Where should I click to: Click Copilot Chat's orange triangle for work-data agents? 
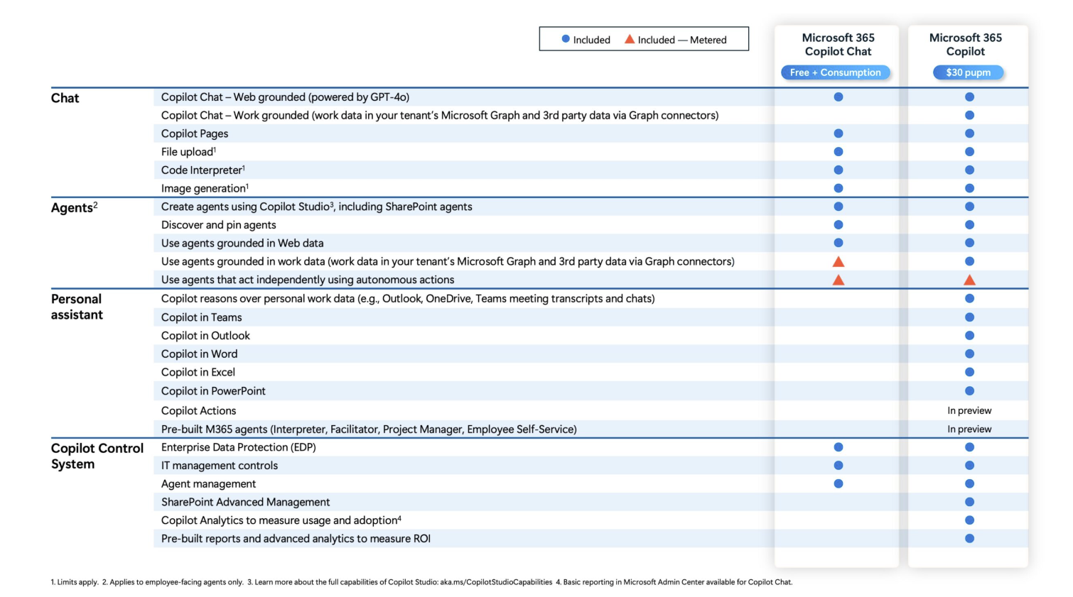(839, 262)
